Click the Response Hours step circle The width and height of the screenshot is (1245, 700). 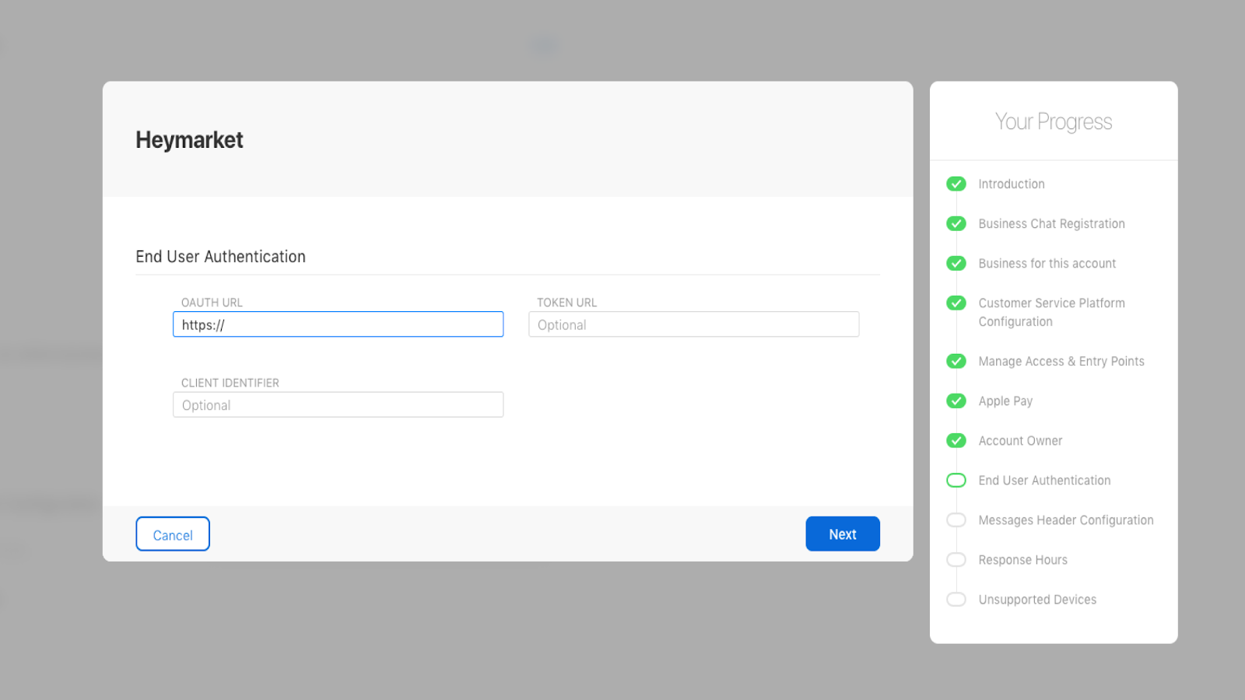(x=956, y=559)
